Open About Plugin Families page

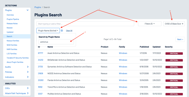tap(15, 62)
